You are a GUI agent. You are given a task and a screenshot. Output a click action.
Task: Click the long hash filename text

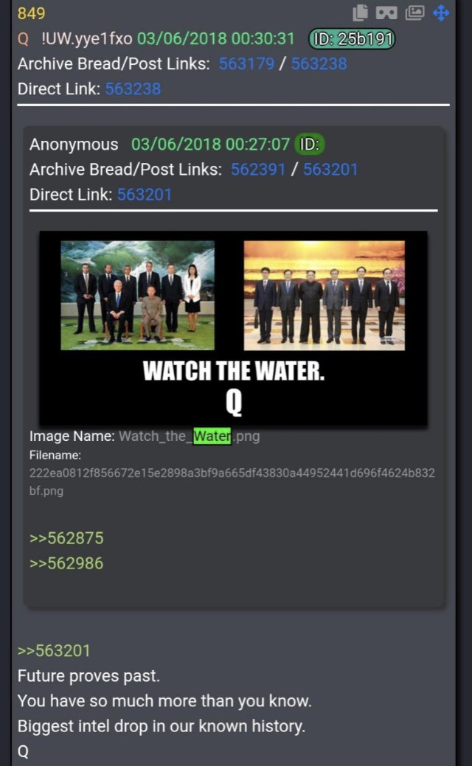point(232,481)
